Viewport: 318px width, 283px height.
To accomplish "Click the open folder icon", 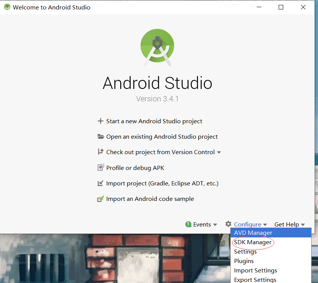I will click(x=101, y=136).
